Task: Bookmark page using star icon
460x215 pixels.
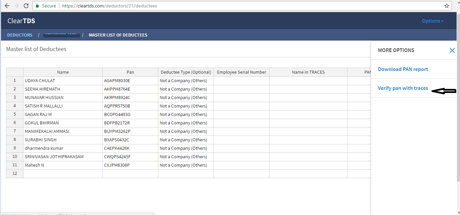Action: point(446,6)
